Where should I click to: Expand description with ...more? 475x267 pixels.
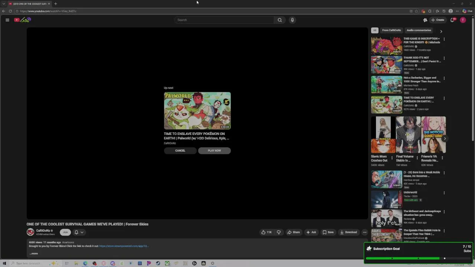[x=34, y=254]
